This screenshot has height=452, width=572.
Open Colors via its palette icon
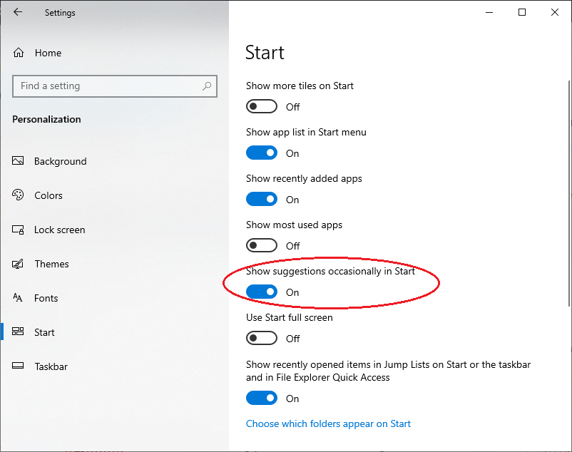[x=19, y=195]
